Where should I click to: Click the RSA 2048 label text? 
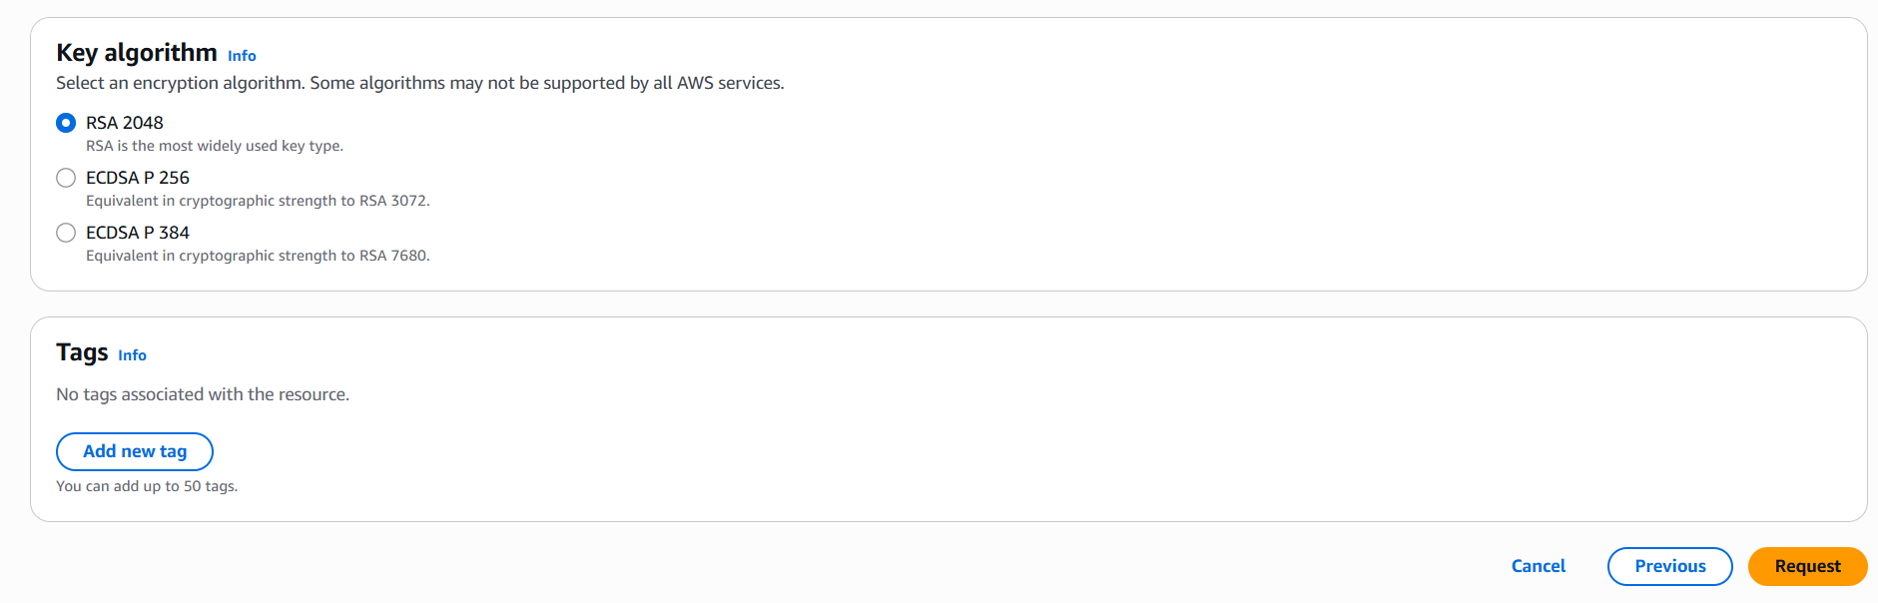125,123
